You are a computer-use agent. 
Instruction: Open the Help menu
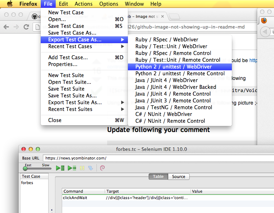pos(156,4)
